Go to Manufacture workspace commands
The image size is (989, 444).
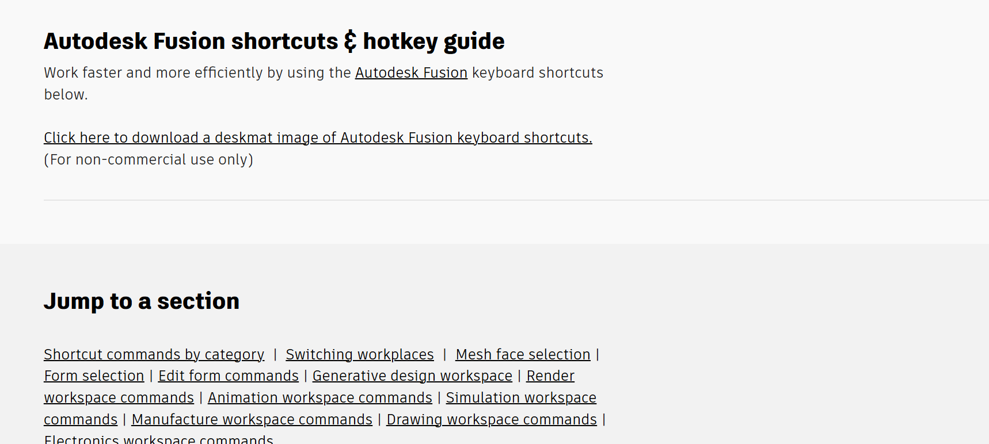tap(252, 420)
